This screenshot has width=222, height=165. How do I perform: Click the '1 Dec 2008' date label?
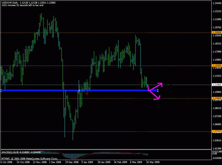click(x=55, y=162)
